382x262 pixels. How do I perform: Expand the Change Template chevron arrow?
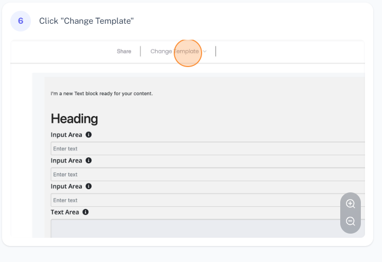pyautogui.click(x=205, y=52)
